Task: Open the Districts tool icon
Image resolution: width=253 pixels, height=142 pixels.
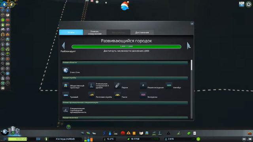Action: (x=94, y=133)
